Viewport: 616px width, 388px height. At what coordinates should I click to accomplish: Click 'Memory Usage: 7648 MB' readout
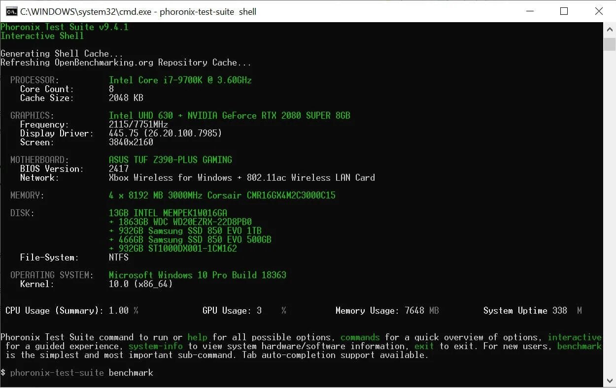click(x=387, y=311)
